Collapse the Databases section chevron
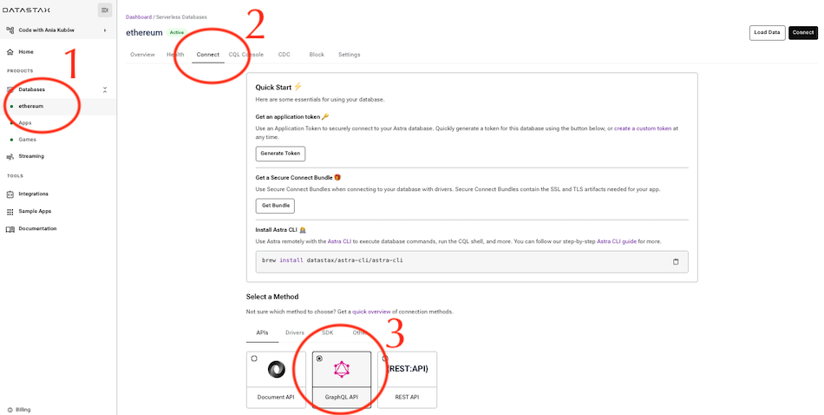824x415 pixels. coord(105,90)
